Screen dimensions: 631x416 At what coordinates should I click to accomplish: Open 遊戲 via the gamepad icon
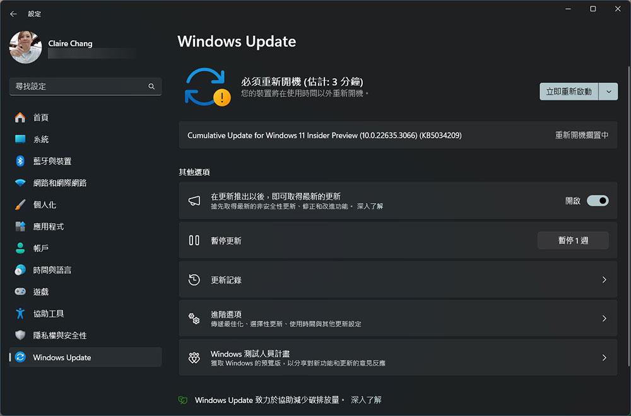[x=20, y=292]
